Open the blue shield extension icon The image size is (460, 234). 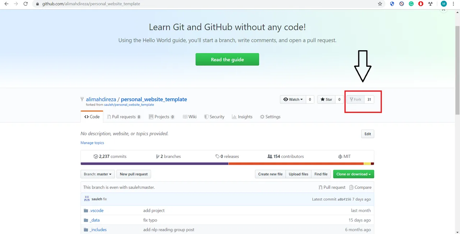tap(392, 4)
